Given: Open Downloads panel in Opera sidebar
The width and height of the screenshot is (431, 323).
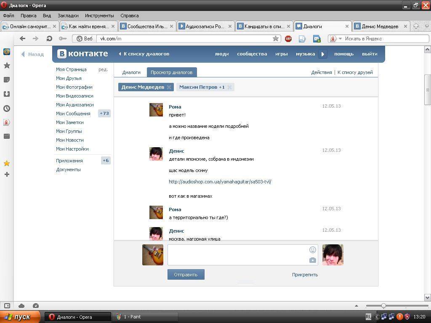Looking at the screenshot, I should tap(7, 94).
